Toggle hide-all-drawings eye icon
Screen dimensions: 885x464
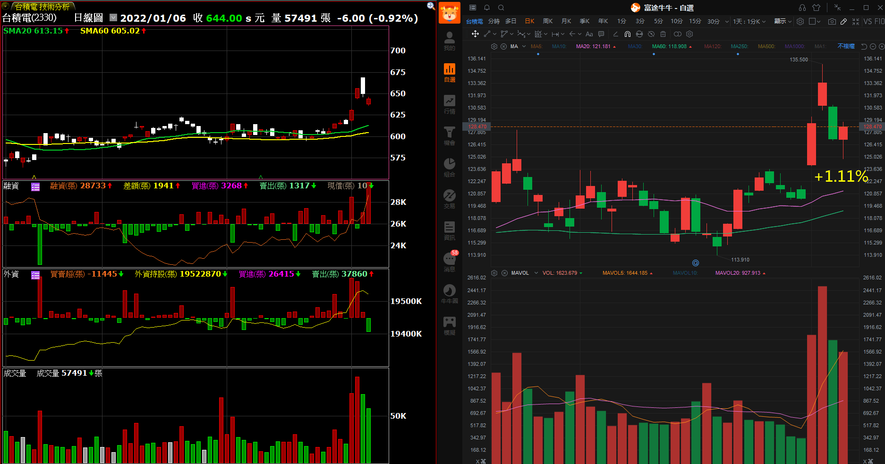pos(651,34)
